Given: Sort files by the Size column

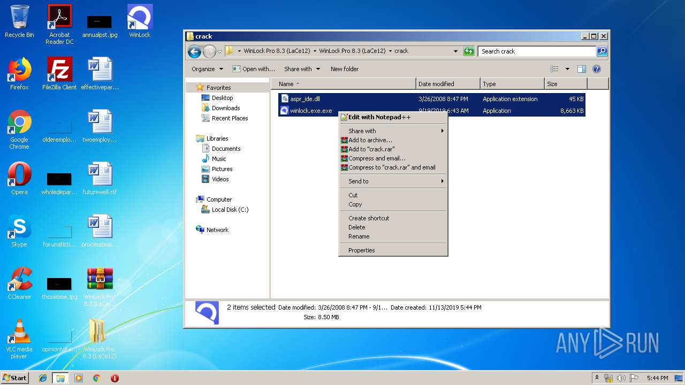Looking at the screenshot, I should tap(566, 84).
